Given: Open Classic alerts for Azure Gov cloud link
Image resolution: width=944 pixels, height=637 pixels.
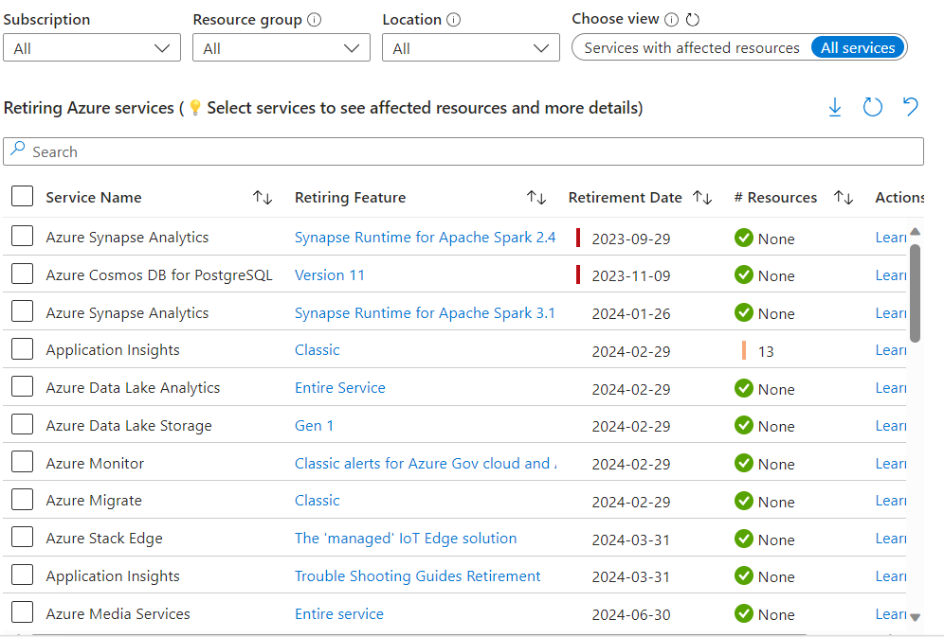Looking at the screenshot, I should tap(426, 464).
